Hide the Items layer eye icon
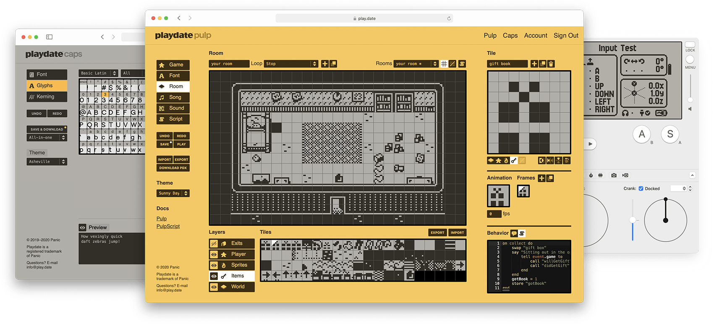This screenshot has width=714, height=324. click(x=214, y=276)
